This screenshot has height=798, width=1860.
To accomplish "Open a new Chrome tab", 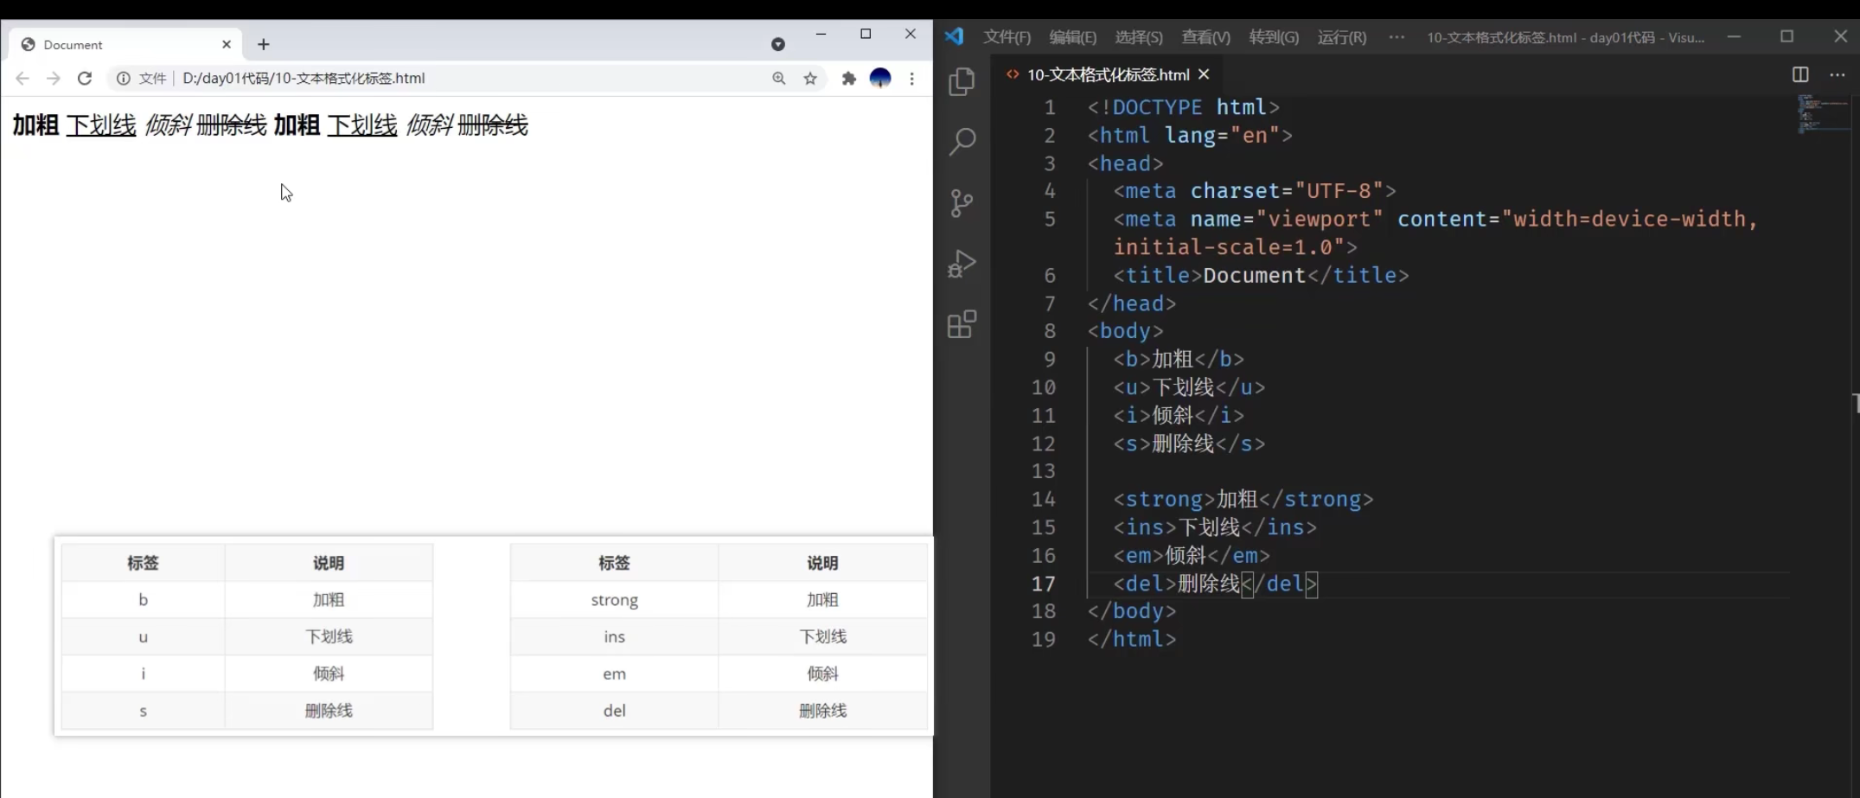I will coord(264,44).
